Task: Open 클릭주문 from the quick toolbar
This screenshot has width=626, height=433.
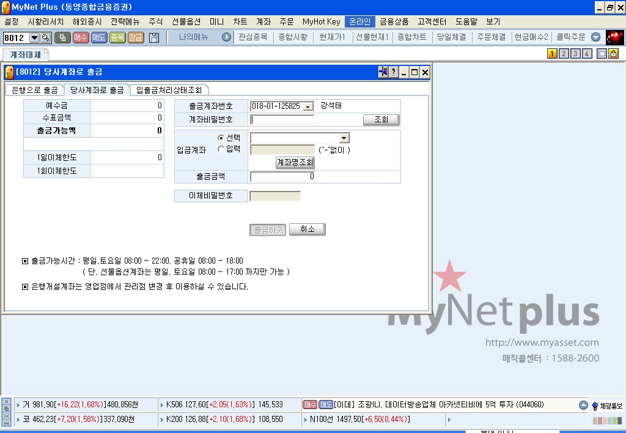Action: (x=571, y=37)
